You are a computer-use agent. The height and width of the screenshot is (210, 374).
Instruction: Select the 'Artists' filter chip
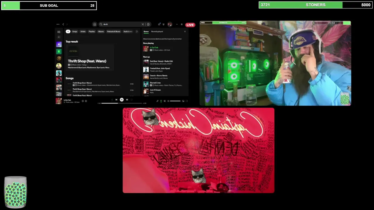pyautogui.click(x=83, y=32)
